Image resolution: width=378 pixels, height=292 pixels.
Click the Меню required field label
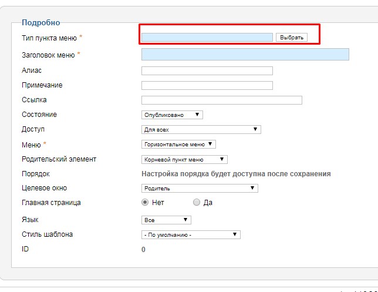[x=31, y=145]
